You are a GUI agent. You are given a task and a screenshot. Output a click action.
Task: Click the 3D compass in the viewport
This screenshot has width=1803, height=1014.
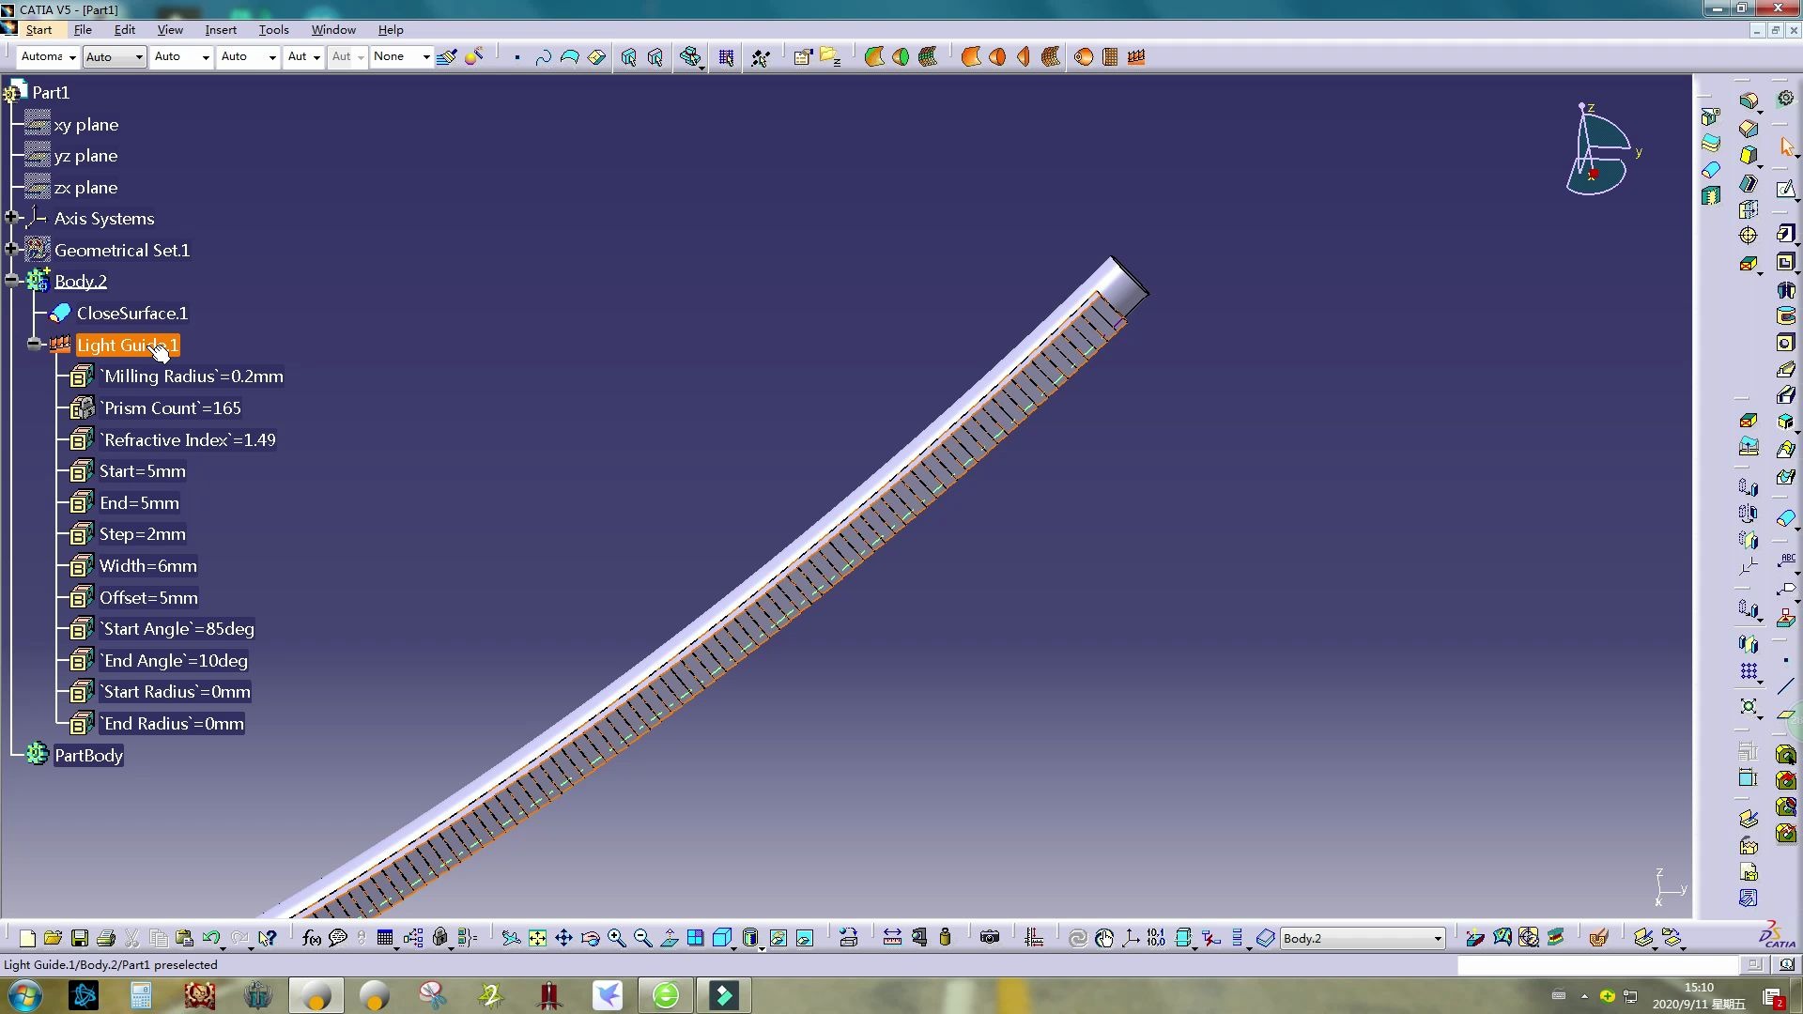pos(1601,150)
